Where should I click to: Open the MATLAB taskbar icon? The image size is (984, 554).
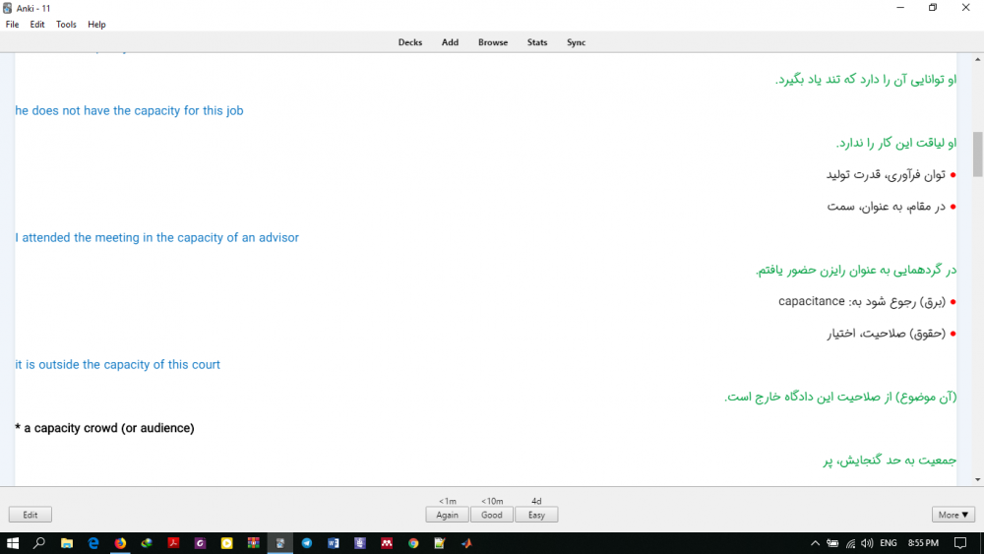coord(466,543)
